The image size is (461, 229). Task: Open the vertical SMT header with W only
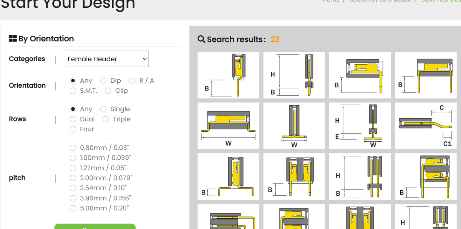click(294, 126)
